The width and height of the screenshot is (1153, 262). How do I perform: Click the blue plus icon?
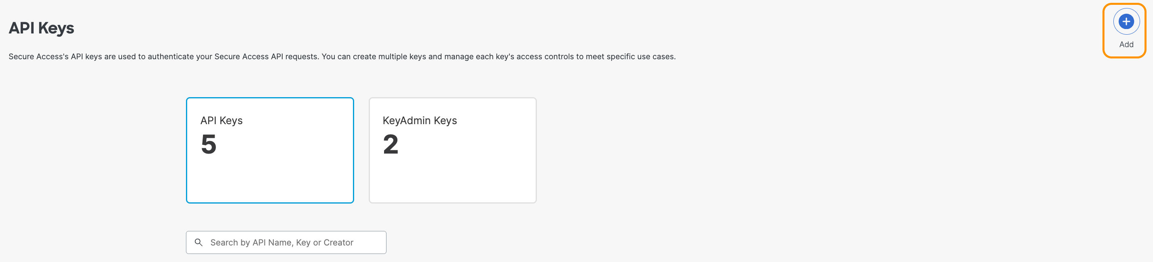pyautogui.click(x=1126, y=21)
